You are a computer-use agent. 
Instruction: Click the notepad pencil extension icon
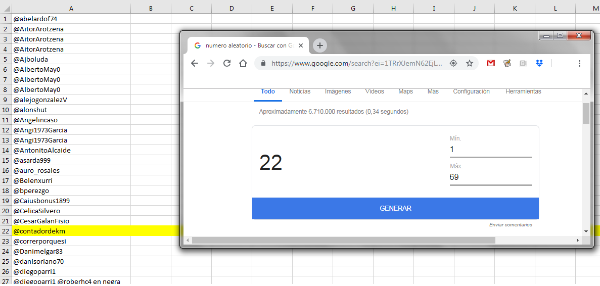coord(507,64)
